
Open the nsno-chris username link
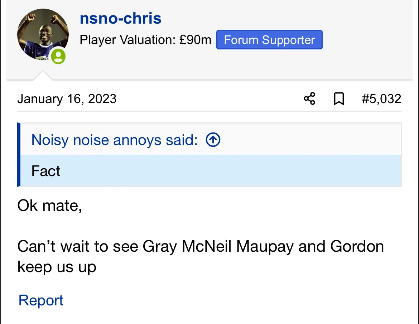click(x=120, y=18)
